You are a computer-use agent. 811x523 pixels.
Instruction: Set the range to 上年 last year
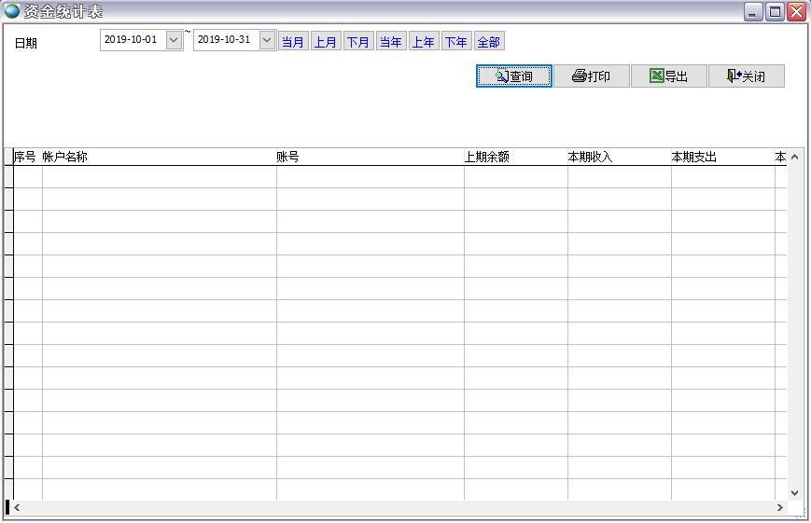click(x=424, y=42)
